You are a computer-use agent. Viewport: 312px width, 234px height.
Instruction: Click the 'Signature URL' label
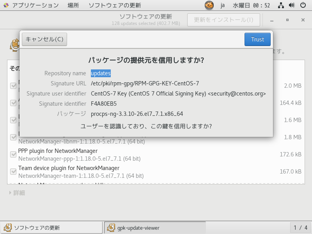[69, 83]
